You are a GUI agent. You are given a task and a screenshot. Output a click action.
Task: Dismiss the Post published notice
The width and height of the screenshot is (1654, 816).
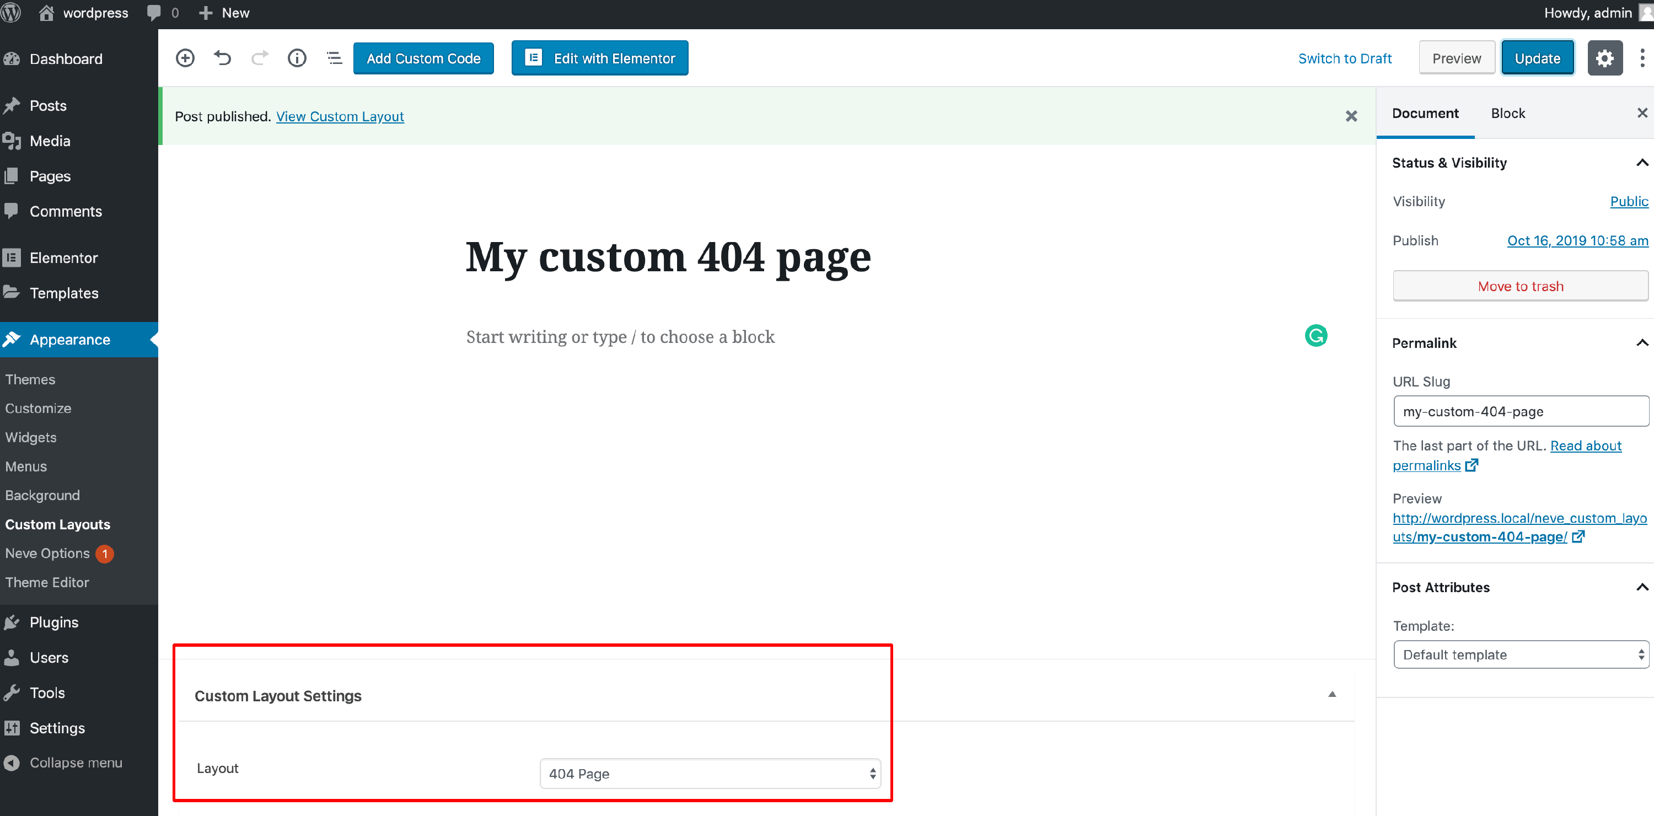(1351, 116)
